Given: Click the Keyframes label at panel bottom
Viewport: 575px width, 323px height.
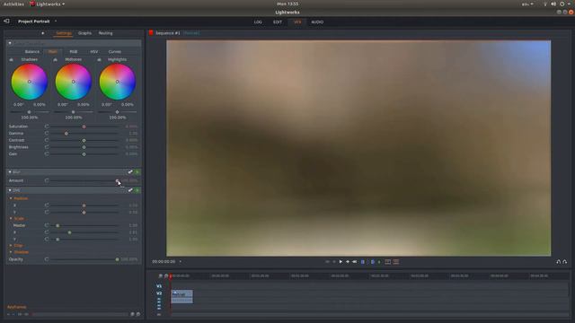Looking at the screenshot, I should click(x=16, y=307).
